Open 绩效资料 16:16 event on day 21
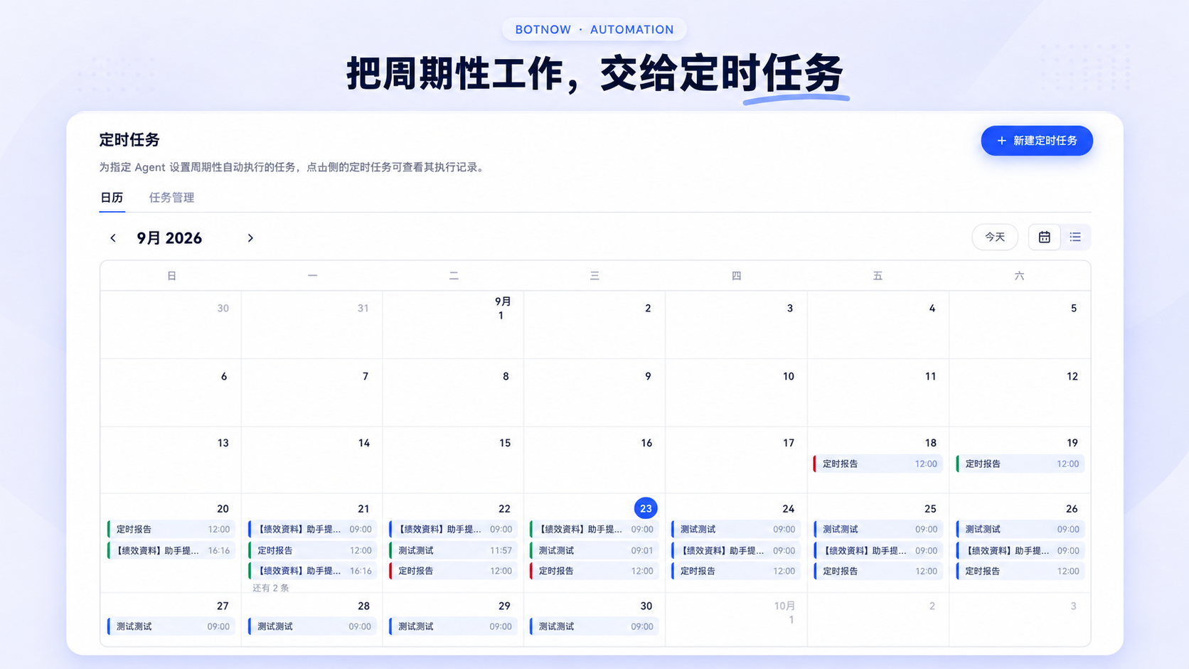The height and width of the screenshot is (669, 1189). 312,571
